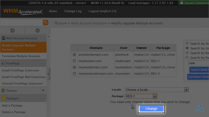Click the FrontPage section icon
The image size is (209, 117).
(3, 63)
